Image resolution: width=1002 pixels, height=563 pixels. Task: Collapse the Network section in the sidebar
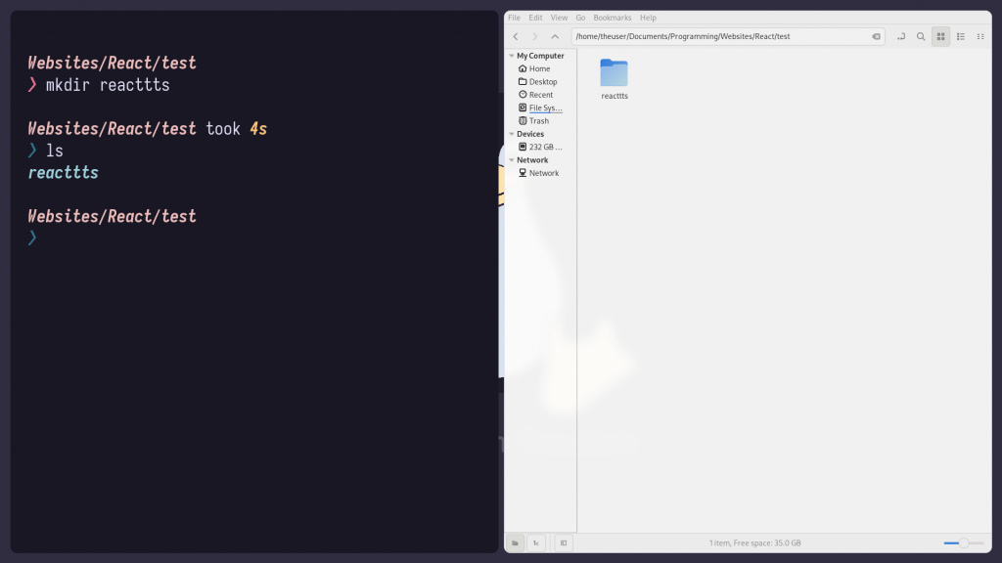(511, 160)
